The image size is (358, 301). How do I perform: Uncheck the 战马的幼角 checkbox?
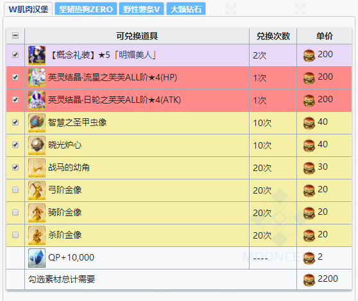tap(15, 167)
